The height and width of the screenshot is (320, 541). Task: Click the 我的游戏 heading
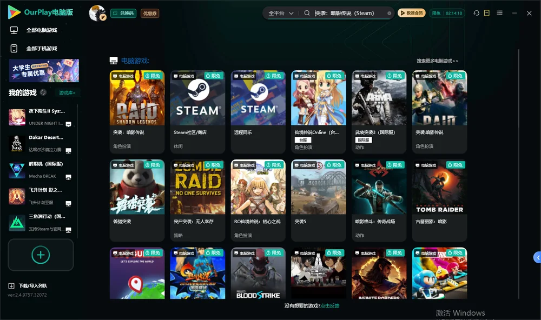(x=22, y=92)
